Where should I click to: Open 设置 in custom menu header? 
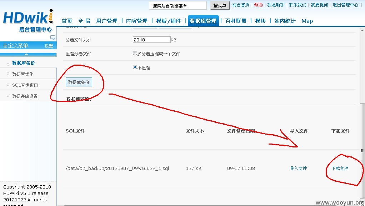(x=49, y=46)
